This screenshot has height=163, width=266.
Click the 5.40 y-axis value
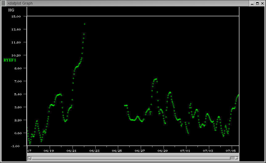(18, 94)
